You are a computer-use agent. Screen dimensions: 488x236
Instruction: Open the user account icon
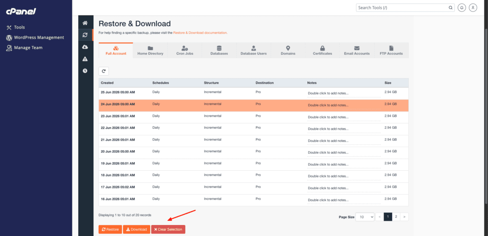pyautogui.click(x=473, y=8)
